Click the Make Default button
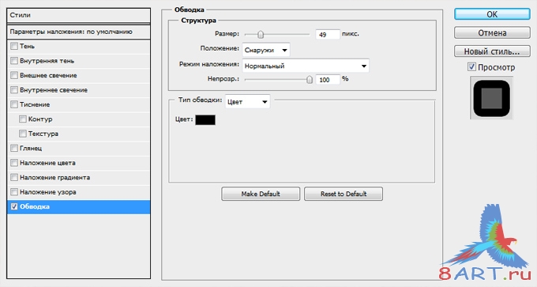The height and width of the screenshot is (287, 537). click(x=261, y=194)
